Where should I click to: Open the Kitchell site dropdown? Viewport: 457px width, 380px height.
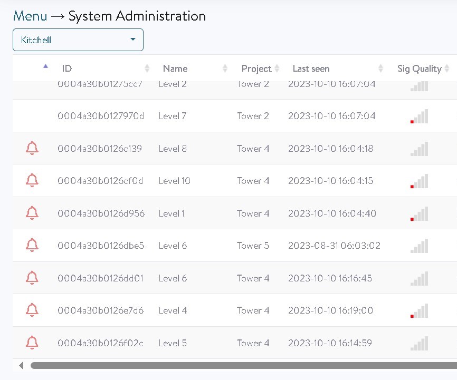point(78,40)
